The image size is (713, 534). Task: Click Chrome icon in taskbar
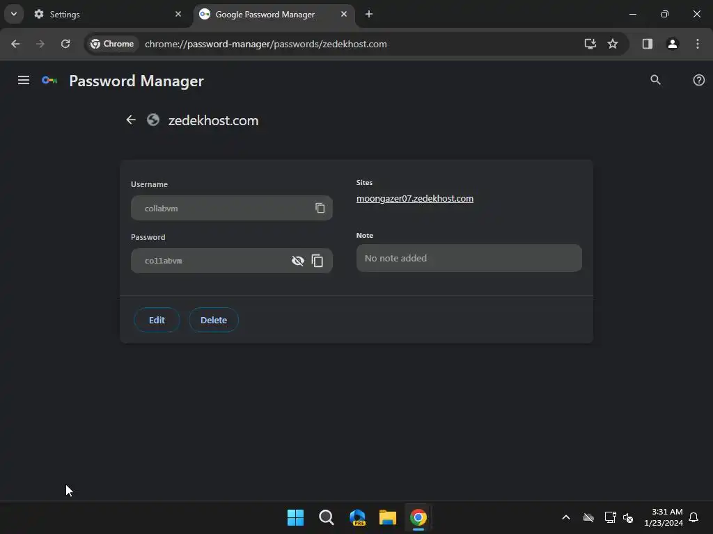(x=418, y=517)
